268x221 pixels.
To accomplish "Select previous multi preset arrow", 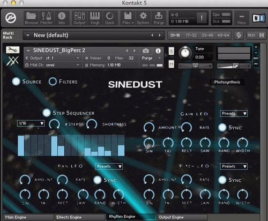I will [152, 35].
